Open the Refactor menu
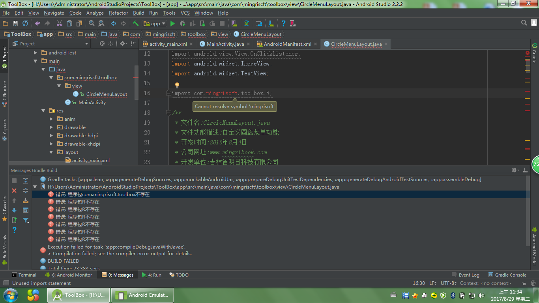The image size is (539, 303). tap(118, 13)
